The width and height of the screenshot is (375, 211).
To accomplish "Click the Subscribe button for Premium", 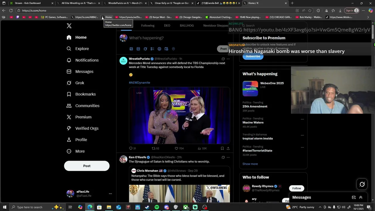I will coord(253,56).
